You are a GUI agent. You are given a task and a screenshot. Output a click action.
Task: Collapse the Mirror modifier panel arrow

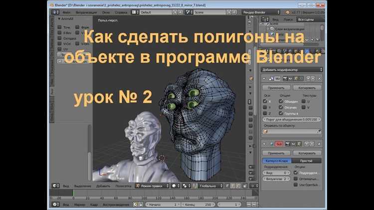[264, 78]
